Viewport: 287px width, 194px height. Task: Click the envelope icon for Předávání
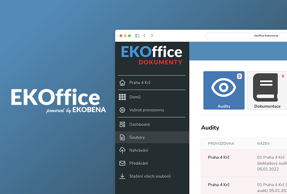pyautogui.click(x=122, y=163)
